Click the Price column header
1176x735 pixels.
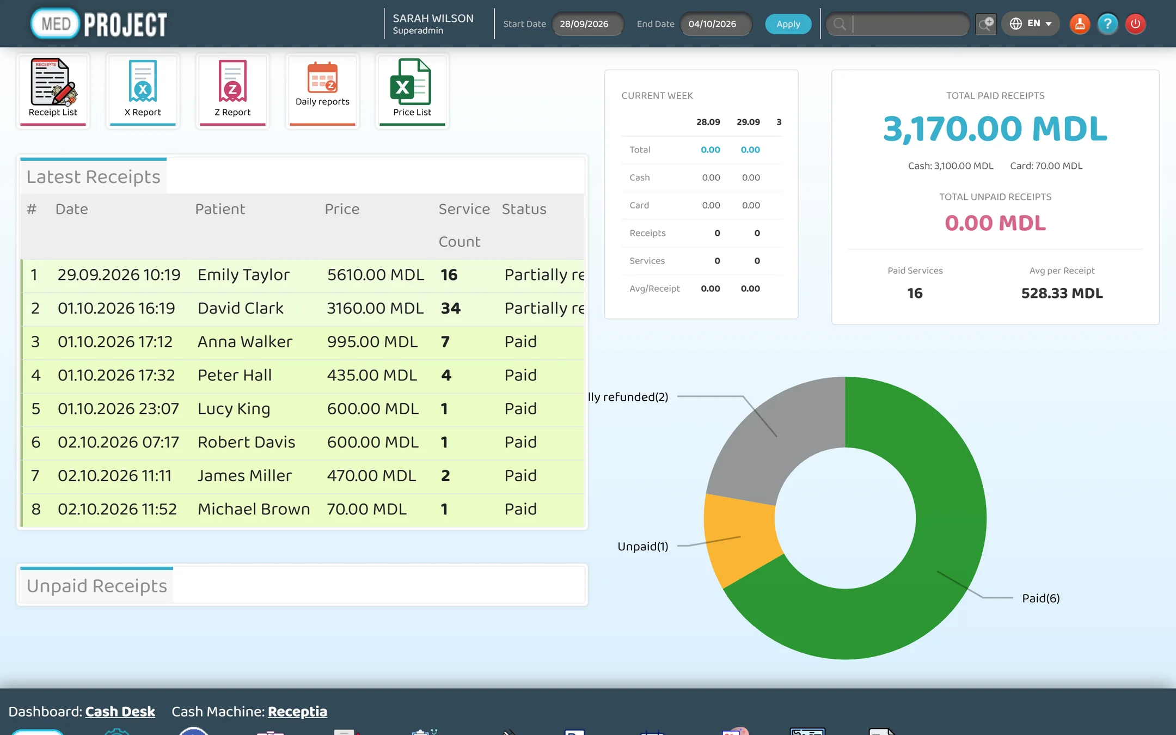click(342, 209)
